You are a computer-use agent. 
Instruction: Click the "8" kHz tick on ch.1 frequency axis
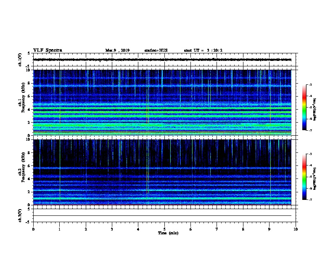coord(29,83)
